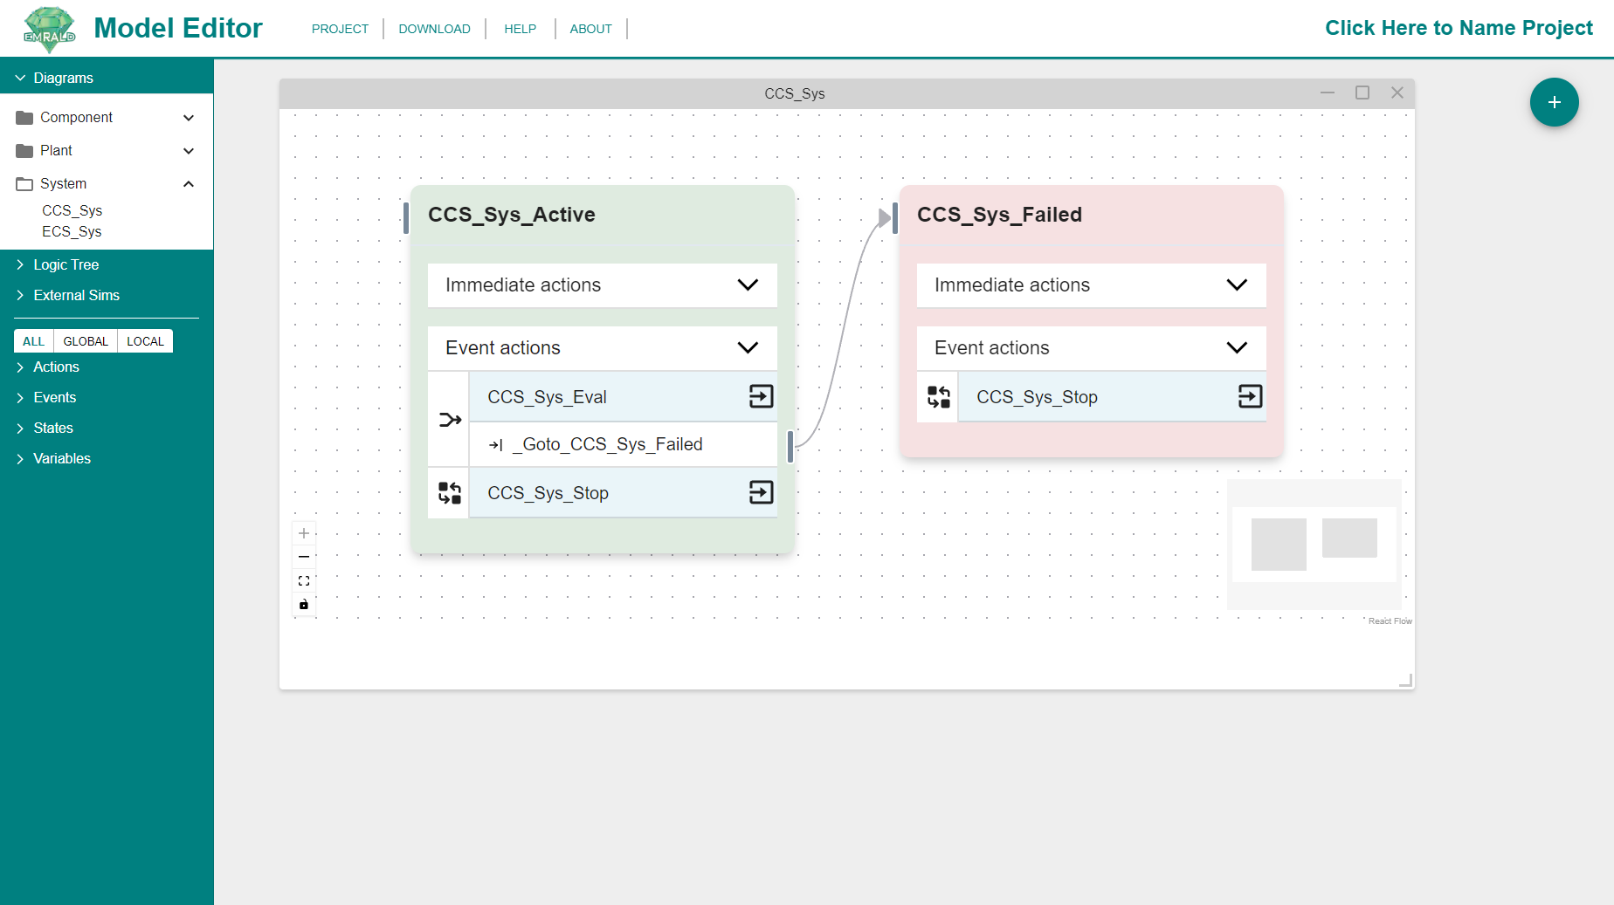Click the CCS_Sys_Failed node title
Screen dimensions: 1614x905
coord(999,215)
